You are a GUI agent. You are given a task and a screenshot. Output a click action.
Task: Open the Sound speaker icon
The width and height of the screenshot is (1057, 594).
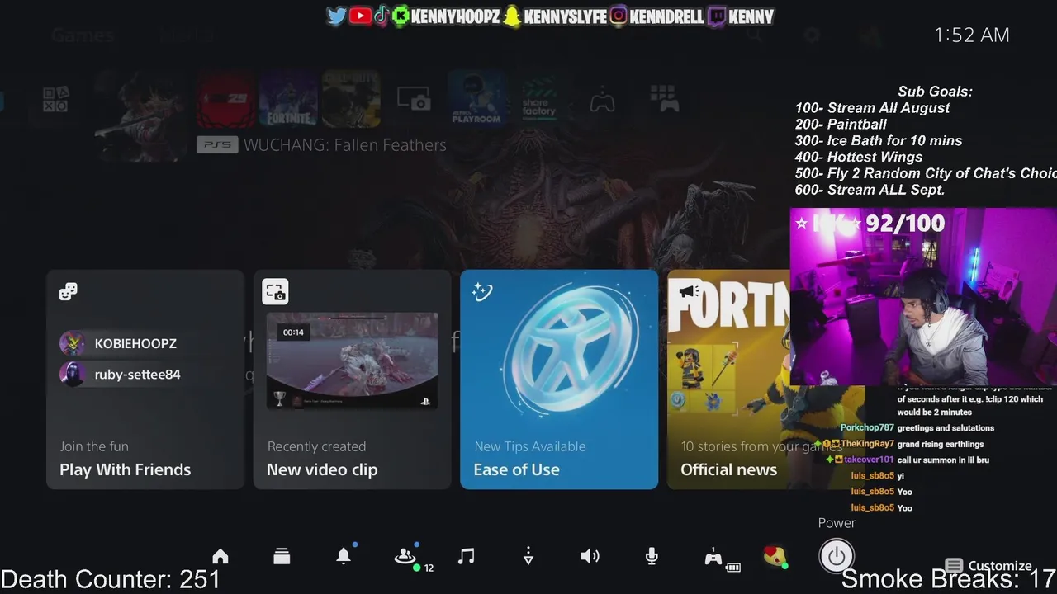590,556
